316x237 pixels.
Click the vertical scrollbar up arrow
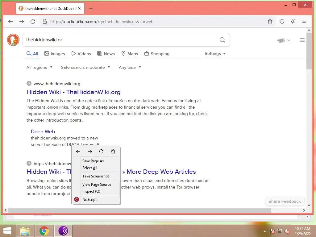tap(309, 30)
